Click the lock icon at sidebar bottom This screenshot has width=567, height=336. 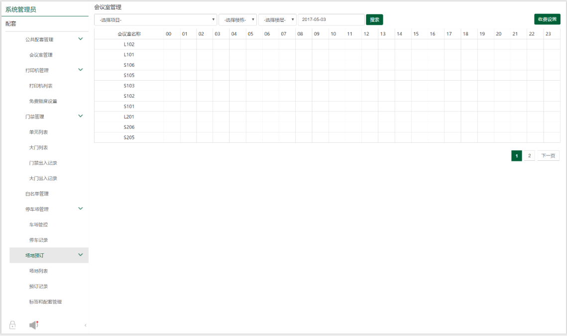[12, 325]
